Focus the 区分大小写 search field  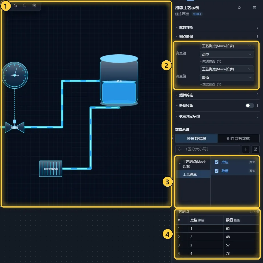pyautogui.click(x=208, y=149)
